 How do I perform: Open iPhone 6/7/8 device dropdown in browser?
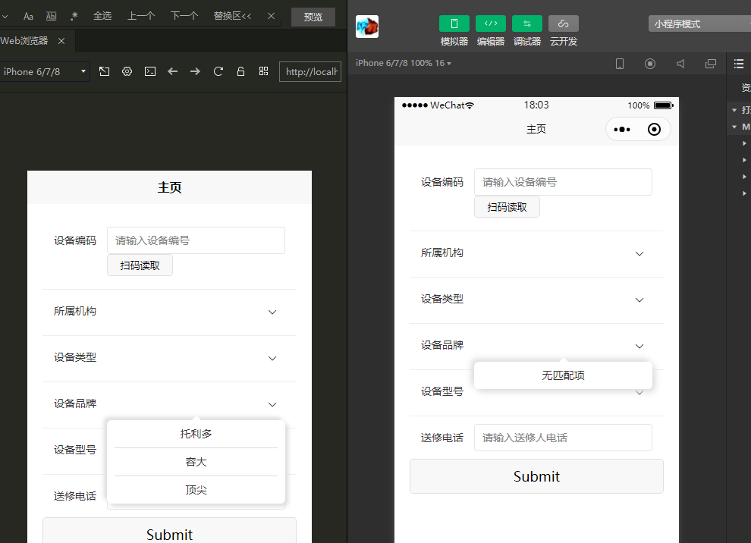click(45, 72)
